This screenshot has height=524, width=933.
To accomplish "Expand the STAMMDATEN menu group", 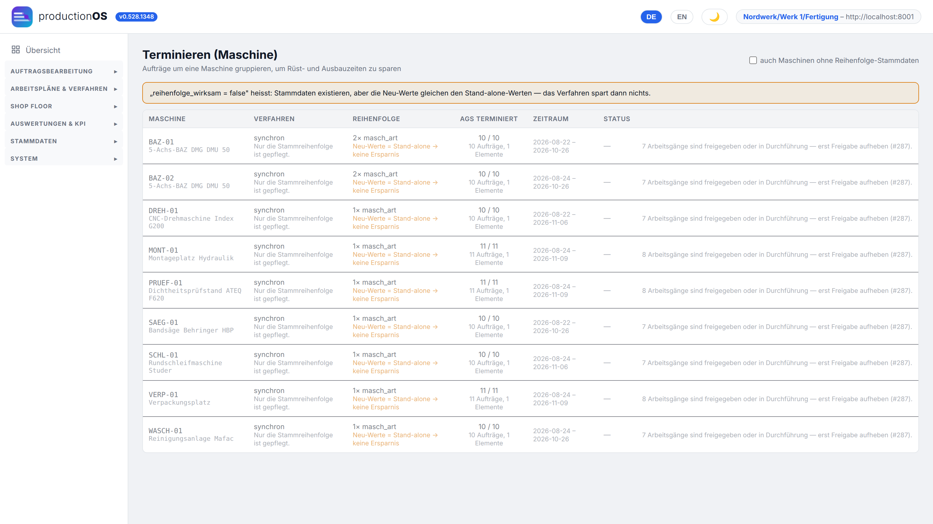I will pos(64,141).
